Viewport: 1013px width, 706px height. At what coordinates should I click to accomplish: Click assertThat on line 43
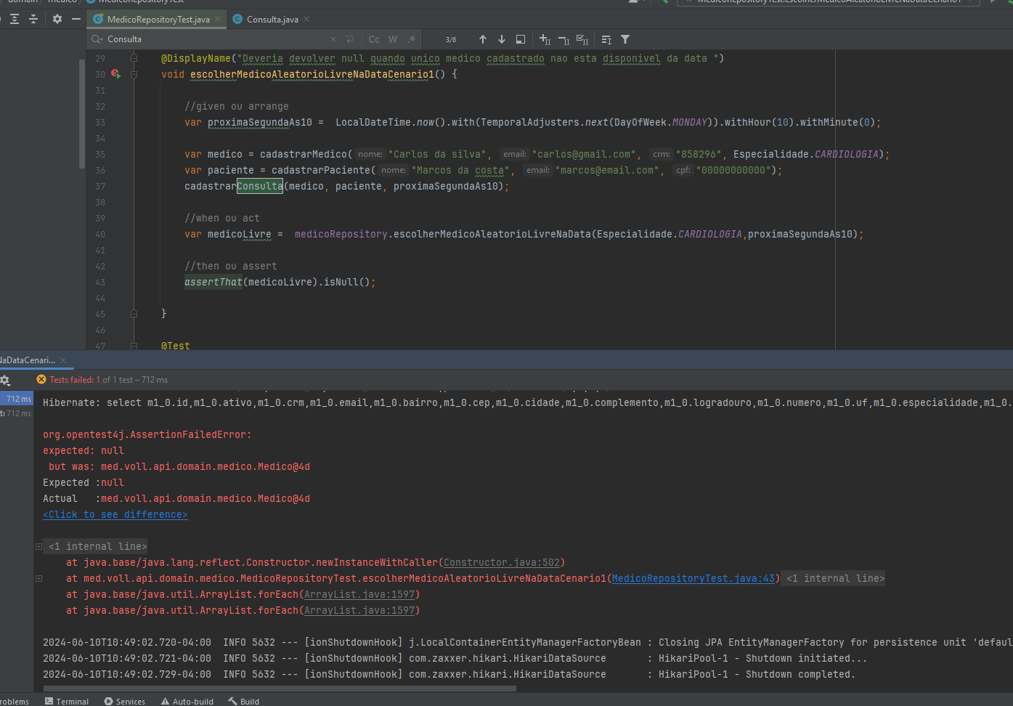(213, 282)
